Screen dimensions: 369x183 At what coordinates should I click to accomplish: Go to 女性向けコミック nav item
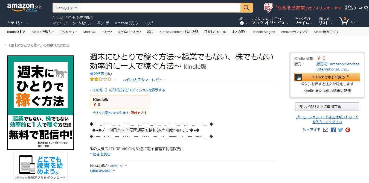pyautogui.click(x=129, y=32)
